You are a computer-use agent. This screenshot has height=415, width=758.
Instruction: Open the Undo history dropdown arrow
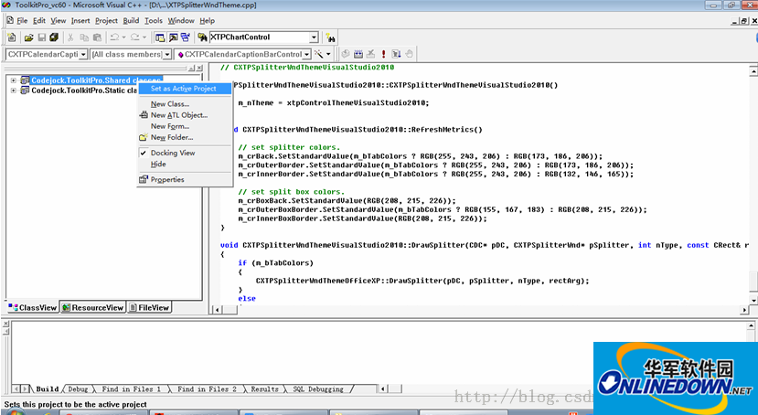[x=123, y=37]
